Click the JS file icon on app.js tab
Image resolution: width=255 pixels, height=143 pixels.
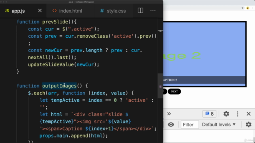(7, 11)
